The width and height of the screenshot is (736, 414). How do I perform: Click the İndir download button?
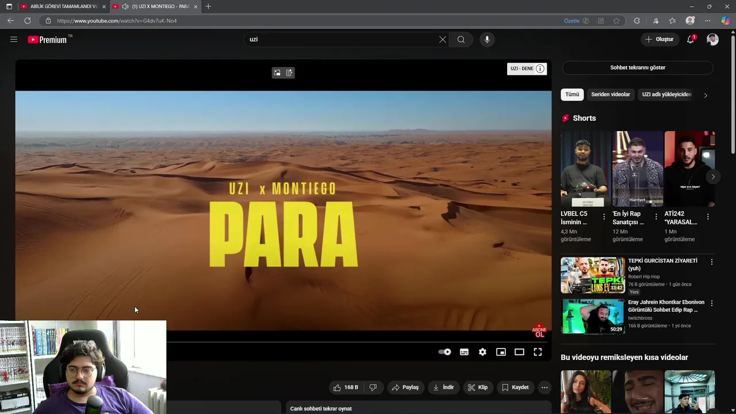[443, 388]
